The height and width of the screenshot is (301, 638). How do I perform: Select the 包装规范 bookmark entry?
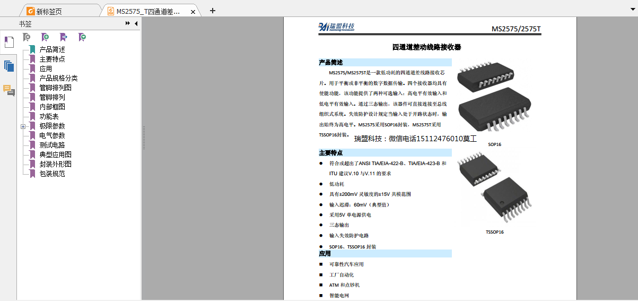tap(52, 174)
